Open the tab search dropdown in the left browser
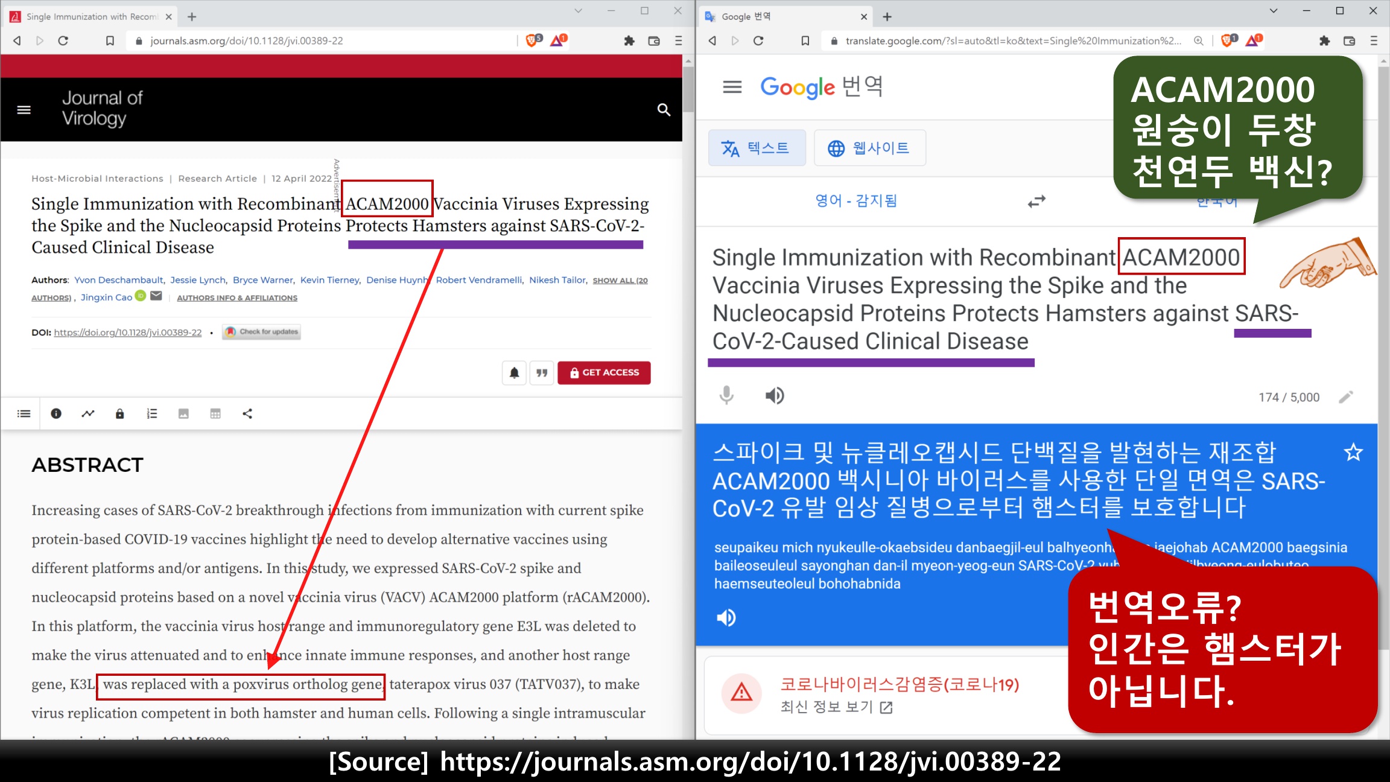The image size is (1390, 782). pyautogui.click(x=578, y=11)
